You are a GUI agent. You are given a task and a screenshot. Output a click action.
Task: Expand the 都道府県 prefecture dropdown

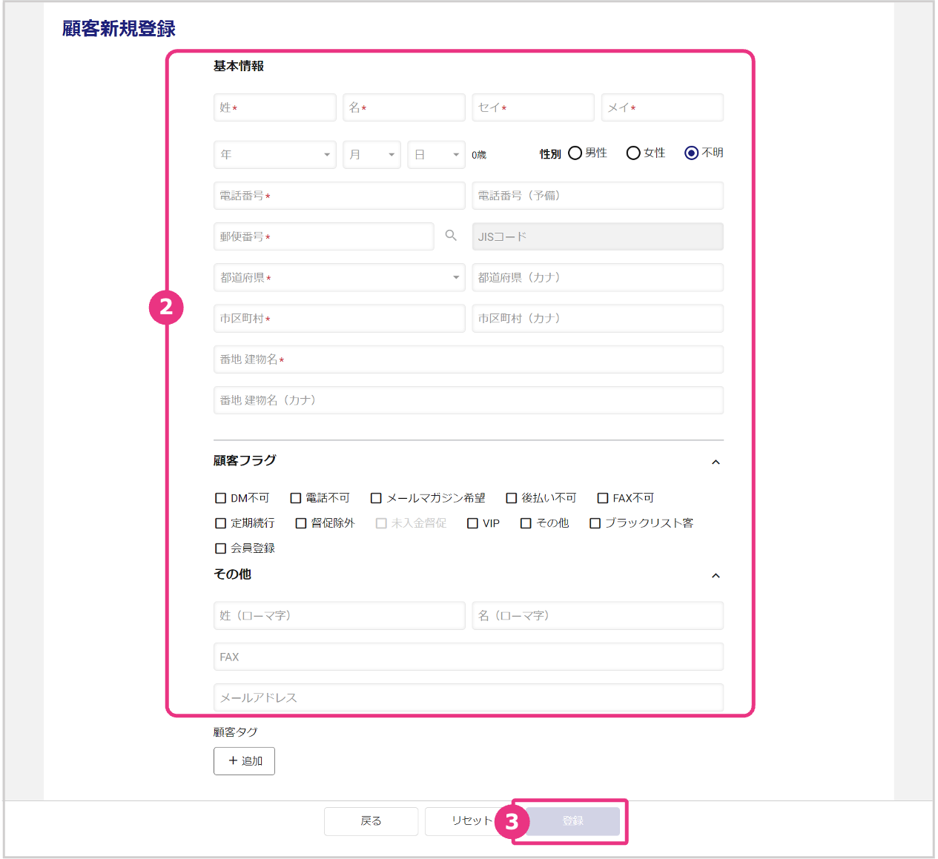pos(339,277)
